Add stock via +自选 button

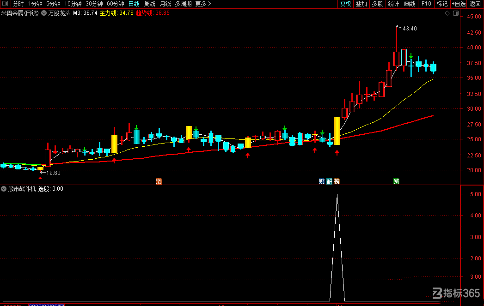point(459,4)
